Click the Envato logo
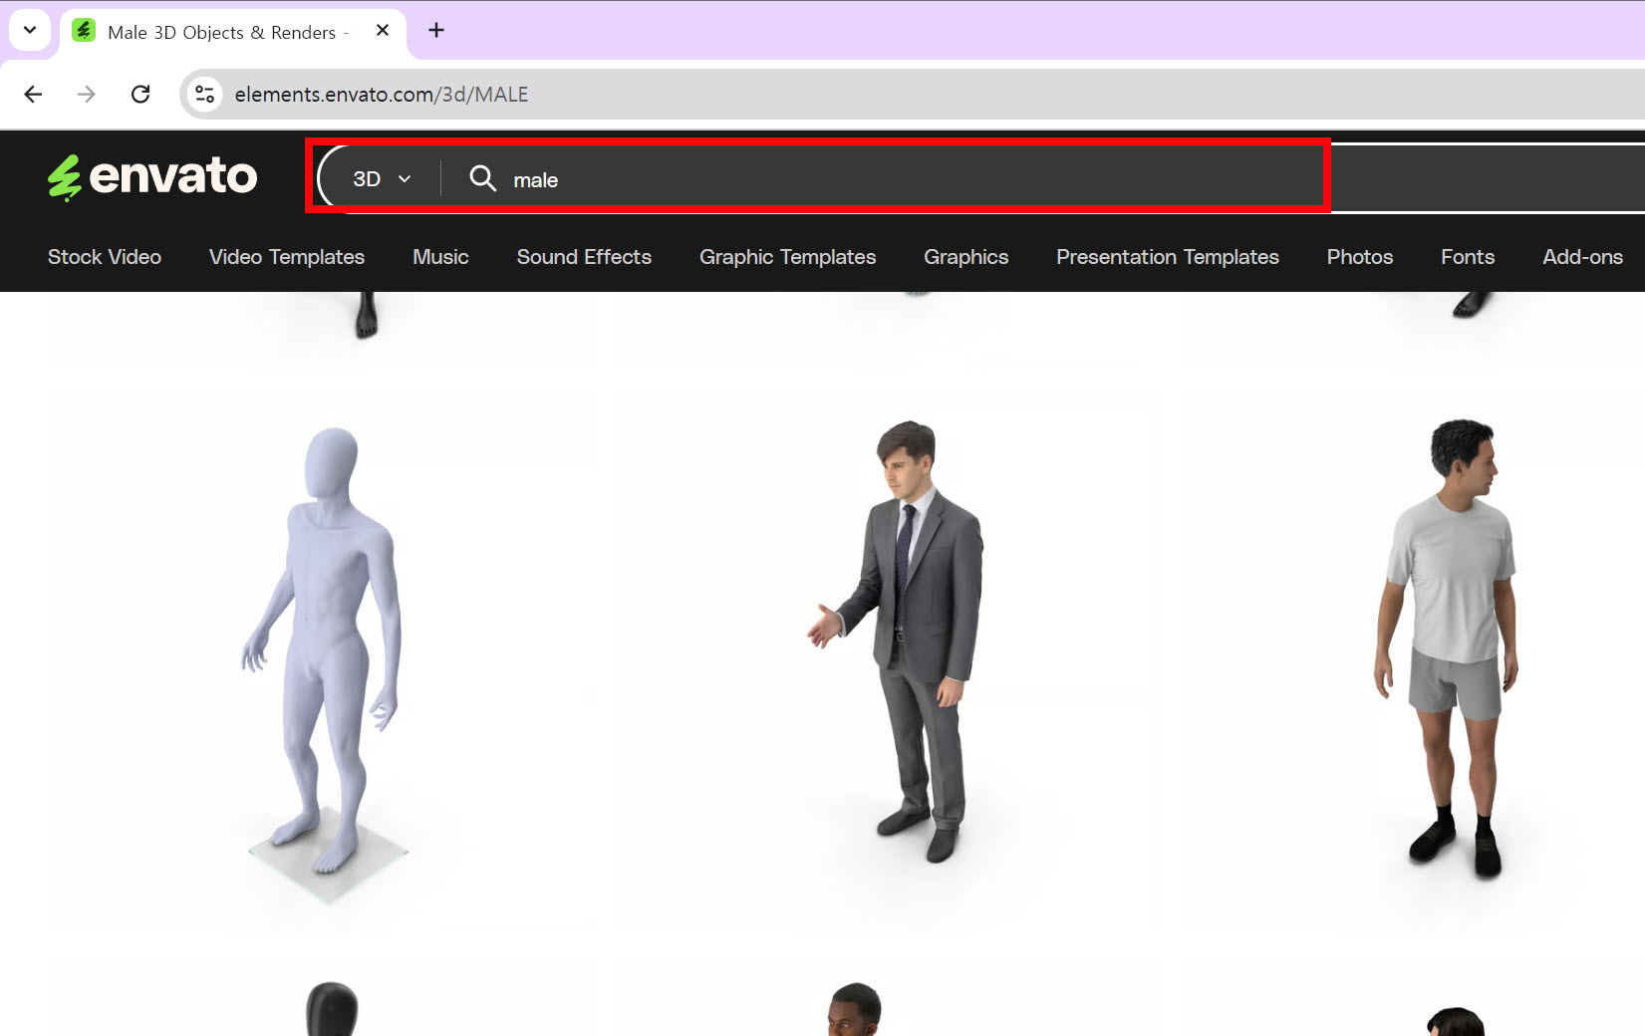Image resolution: width=1645 pixels, height=1036 pixels. pyautogui.click(x=151, y=177)
